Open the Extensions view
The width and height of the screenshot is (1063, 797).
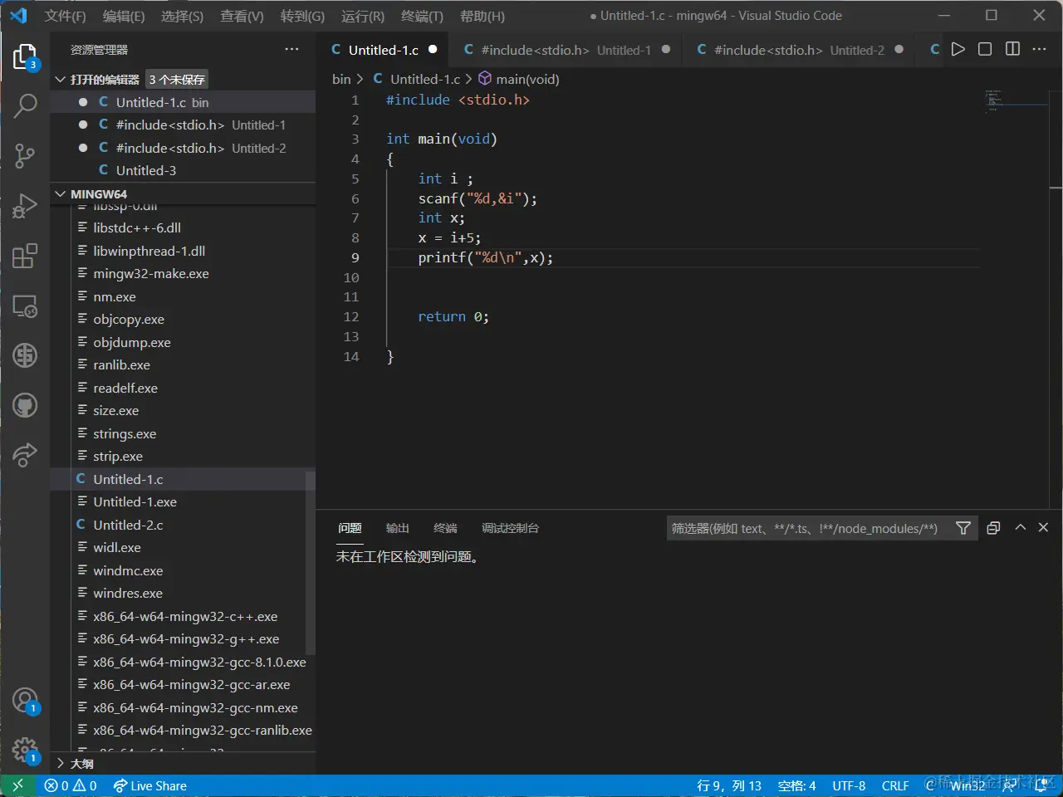25,256
